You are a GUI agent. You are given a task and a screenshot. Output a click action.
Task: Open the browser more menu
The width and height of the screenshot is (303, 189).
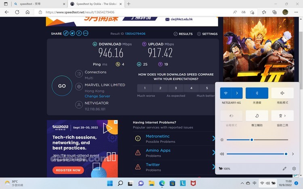296,12
